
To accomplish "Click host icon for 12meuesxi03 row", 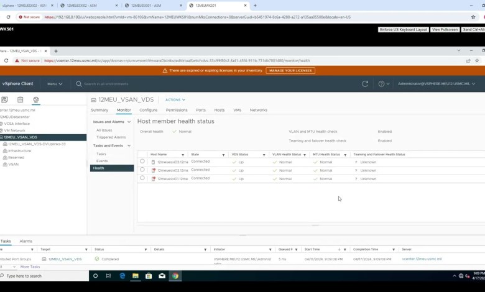I will [x=153, y=162].
